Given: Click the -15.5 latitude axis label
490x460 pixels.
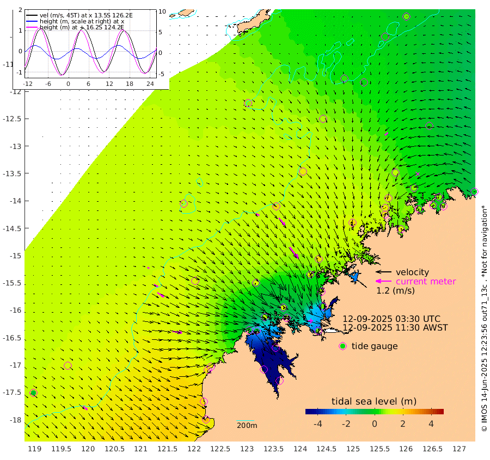Looking at the screenshot, I should tap(12, 283).
